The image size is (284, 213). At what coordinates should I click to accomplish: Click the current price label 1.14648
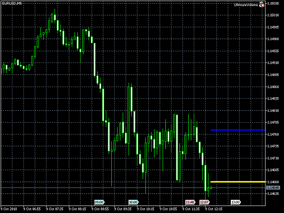coord(273,188)
